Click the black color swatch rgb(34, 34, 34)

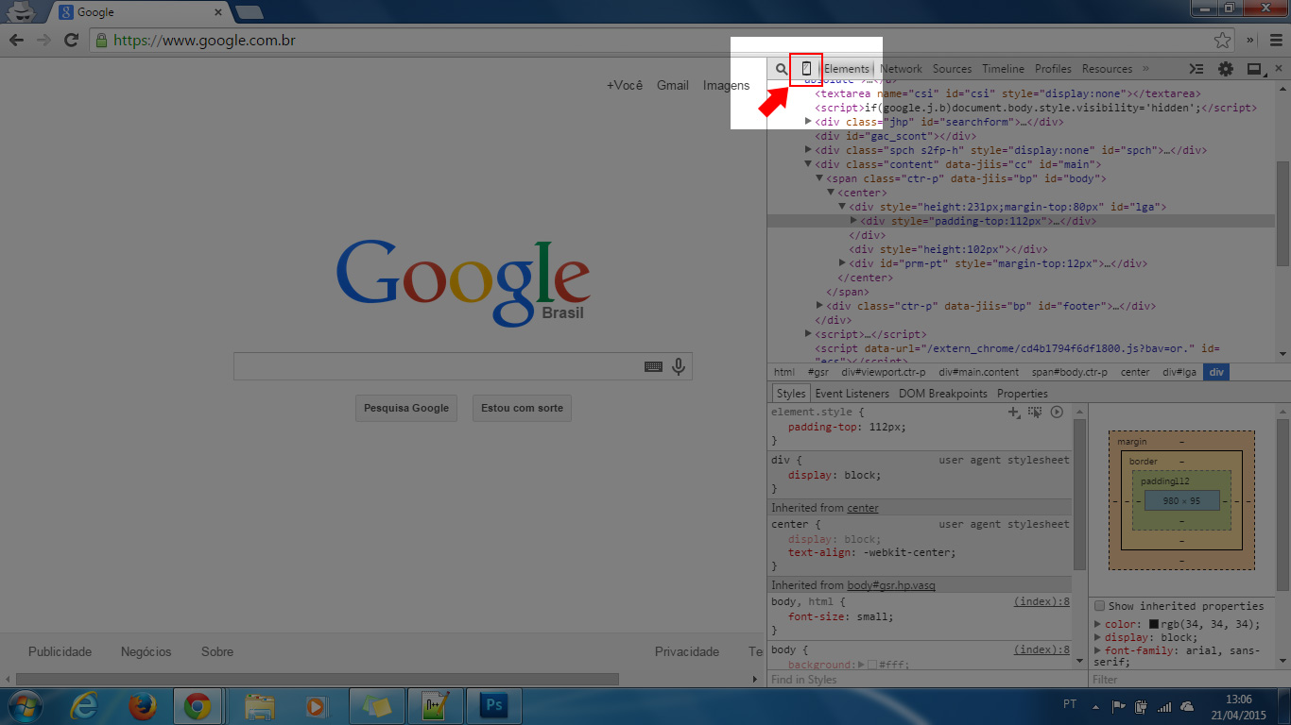coord(1154,624)
